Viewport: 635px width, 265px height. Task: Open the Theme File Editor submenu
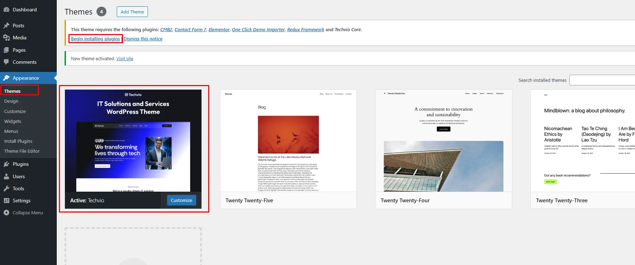click(x=22, y=151)
